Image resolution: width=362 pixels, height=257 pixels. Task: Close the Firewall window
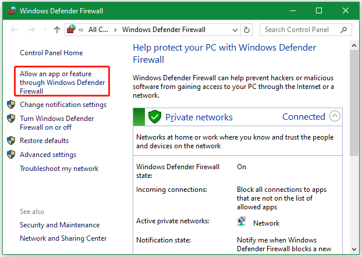coord(346,10)
